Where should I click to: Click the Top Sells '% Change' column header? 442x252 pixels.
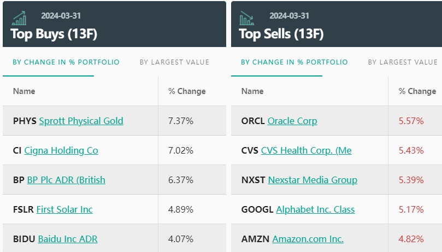(417, 91)
